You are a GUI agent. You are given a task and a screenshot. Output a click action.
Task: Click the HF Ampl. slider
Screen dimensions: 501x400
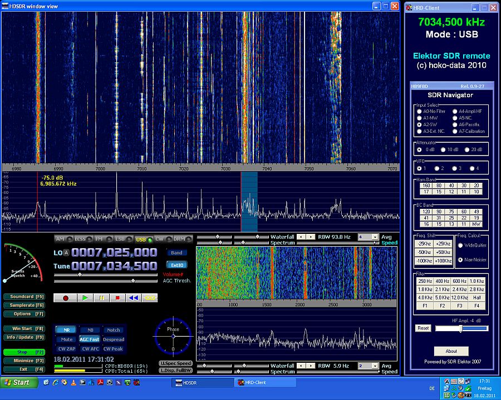click(x=461, y=328)
